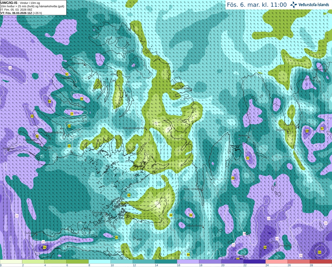Viewport: 332px width, 267px height.
Task: Click the Reykir í Hrútafirði station label
Action: pos(192,189)
